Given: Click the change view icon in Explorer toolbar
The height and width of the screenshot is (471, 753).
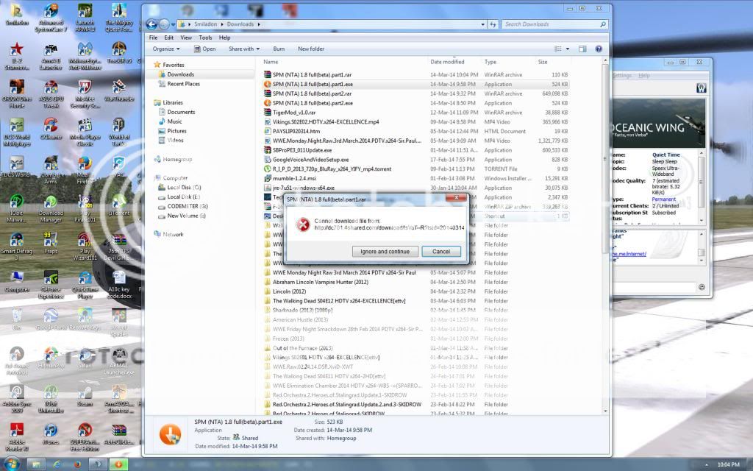Looking at the screenshot, I should pyautogui.click(x=558, y=49).
